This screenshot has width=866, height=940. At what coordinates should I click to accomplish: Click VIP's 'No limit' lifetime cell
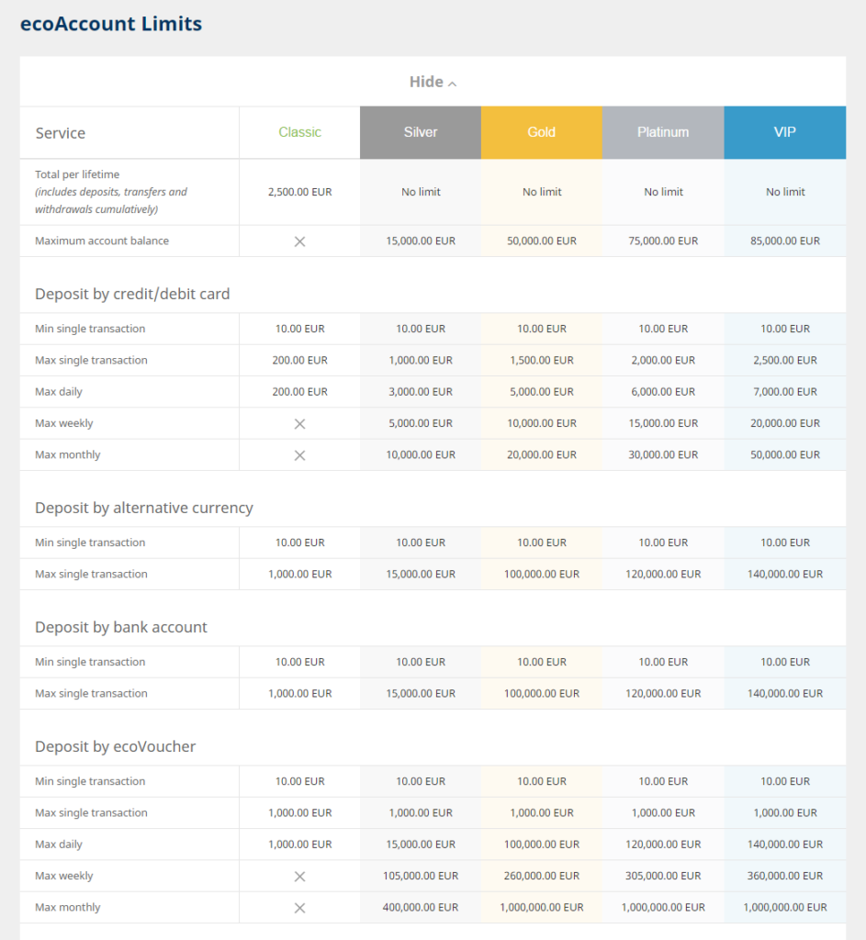coord(785,192)
